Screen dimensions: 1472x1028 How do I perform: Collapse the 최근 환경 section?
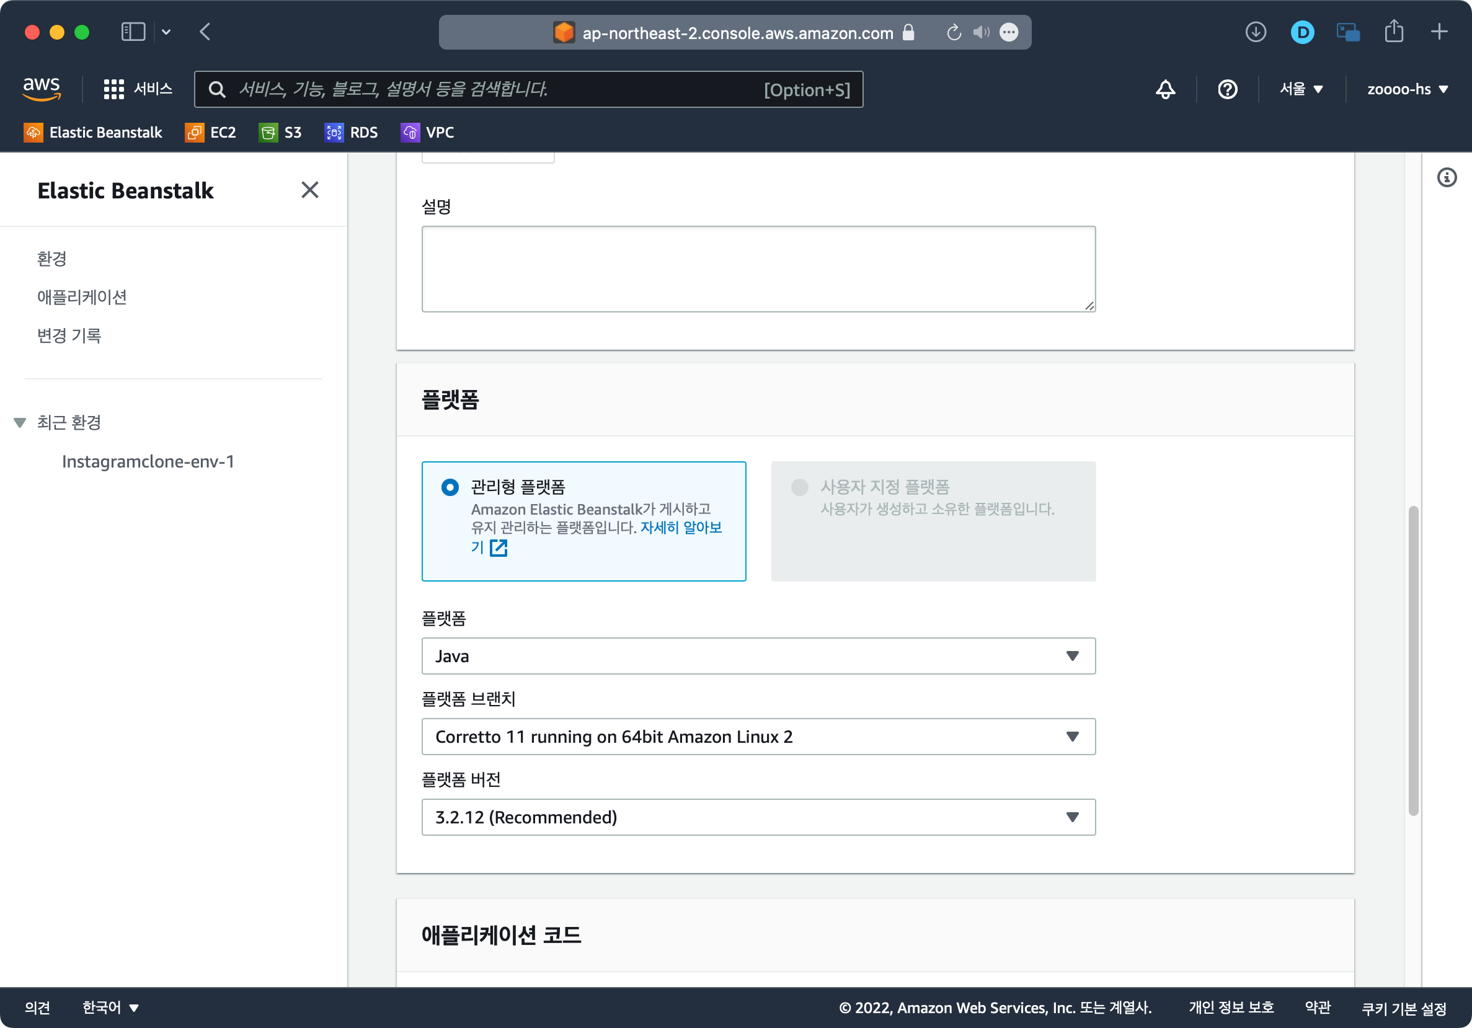click(x=20, y=422)
